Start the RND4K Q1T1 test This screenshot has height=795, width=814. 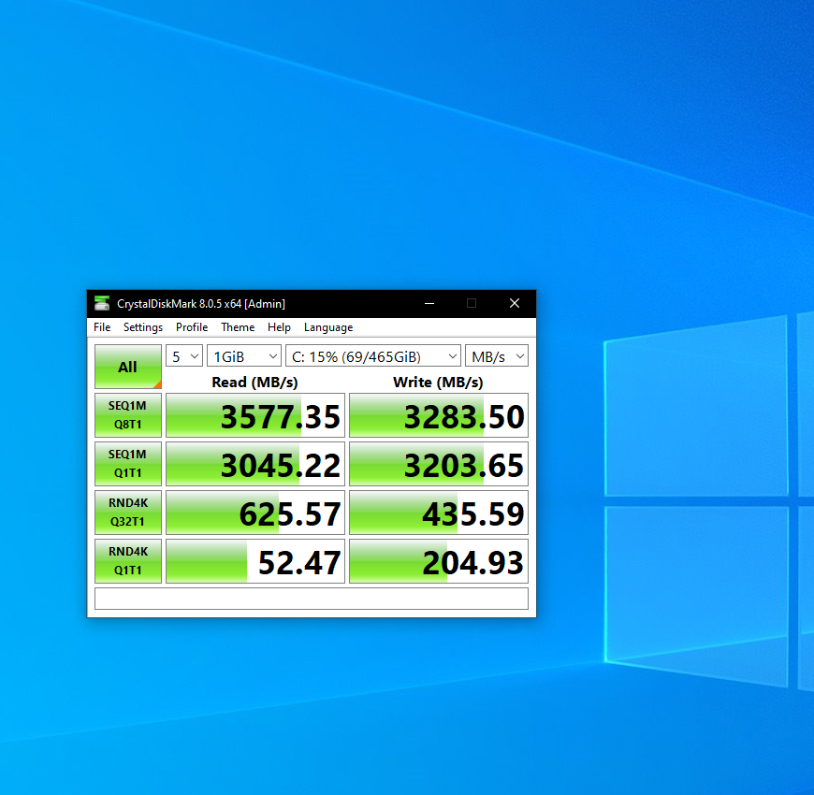(127, 561)
